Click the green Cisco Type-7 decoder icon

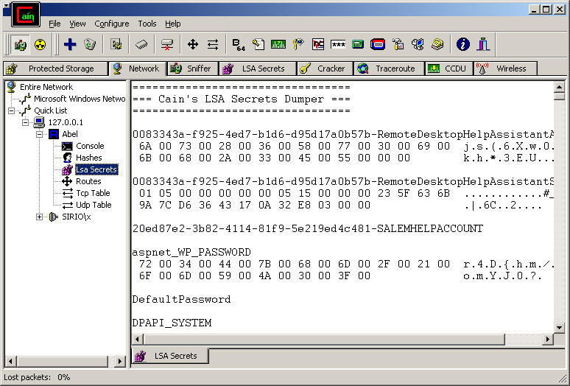(x=278, y=45)
